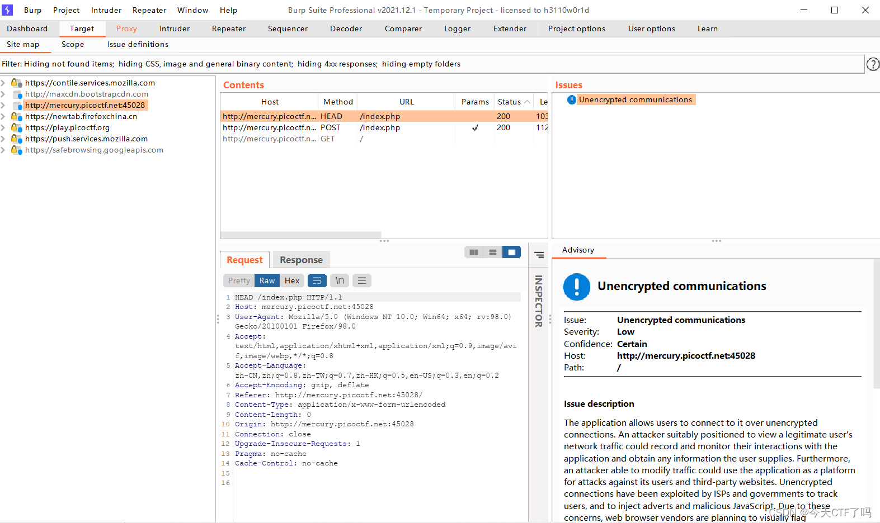Open the Window menu
Screen dimensions: 880x523
tap(192, 10)
